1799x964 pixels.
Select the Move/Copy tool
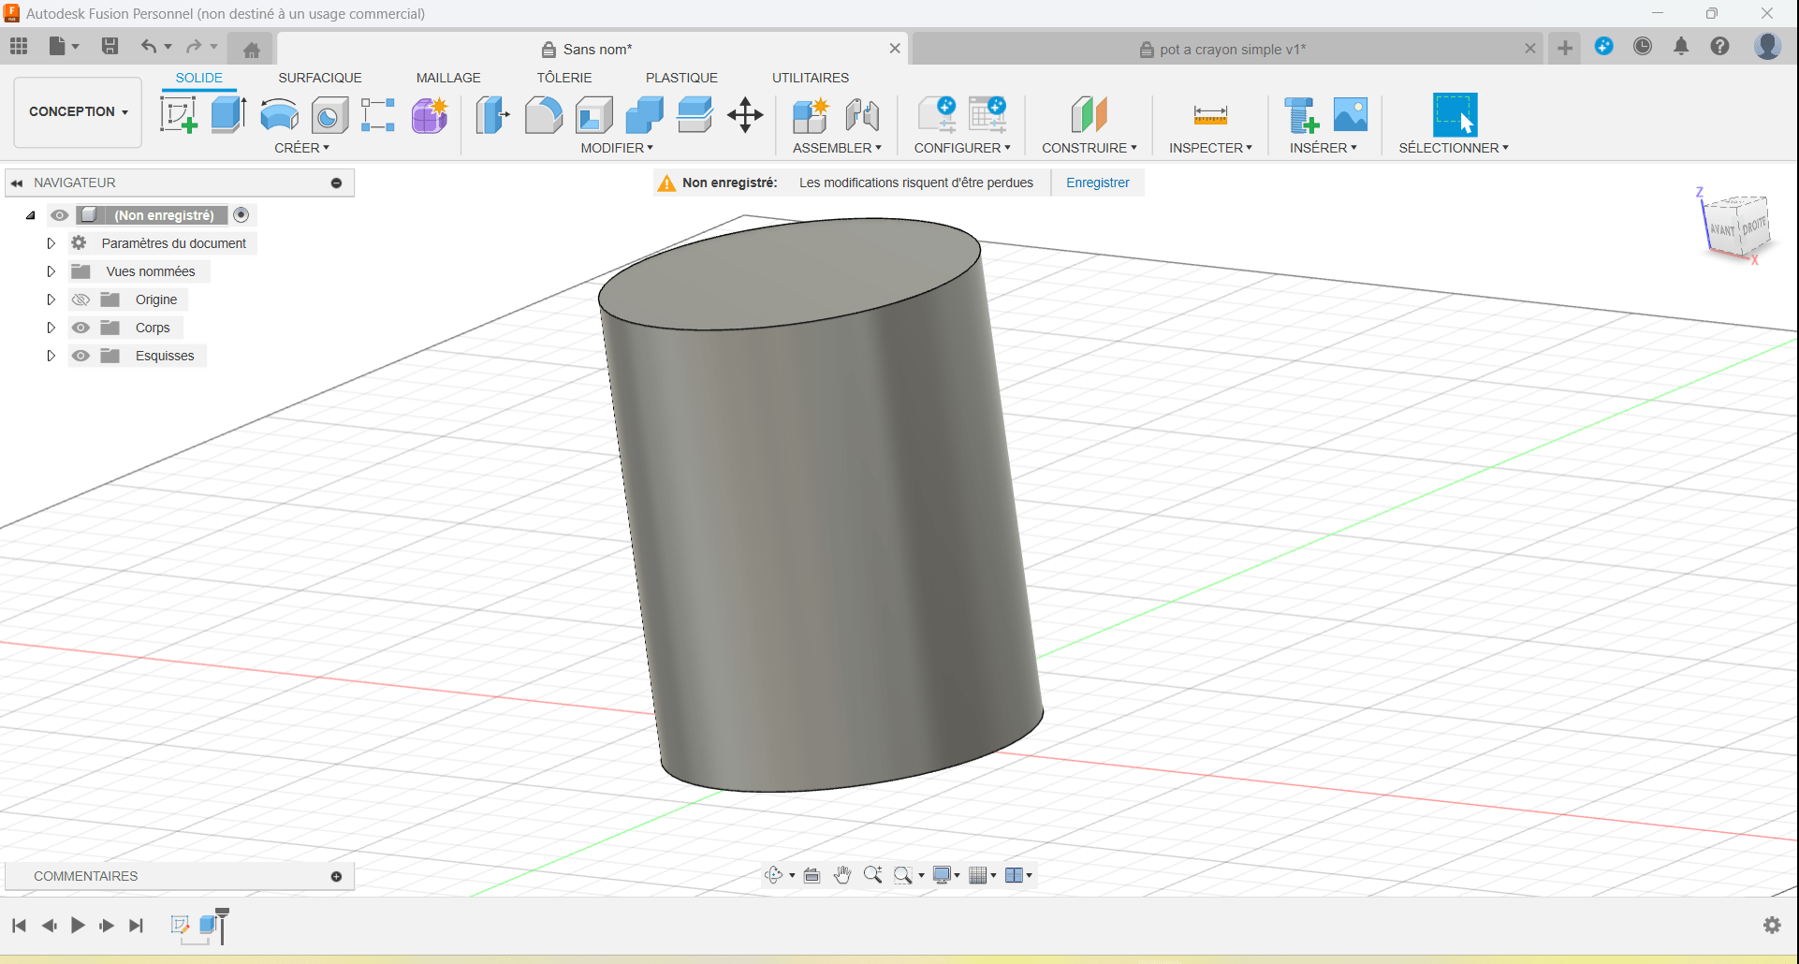[745, 115]
